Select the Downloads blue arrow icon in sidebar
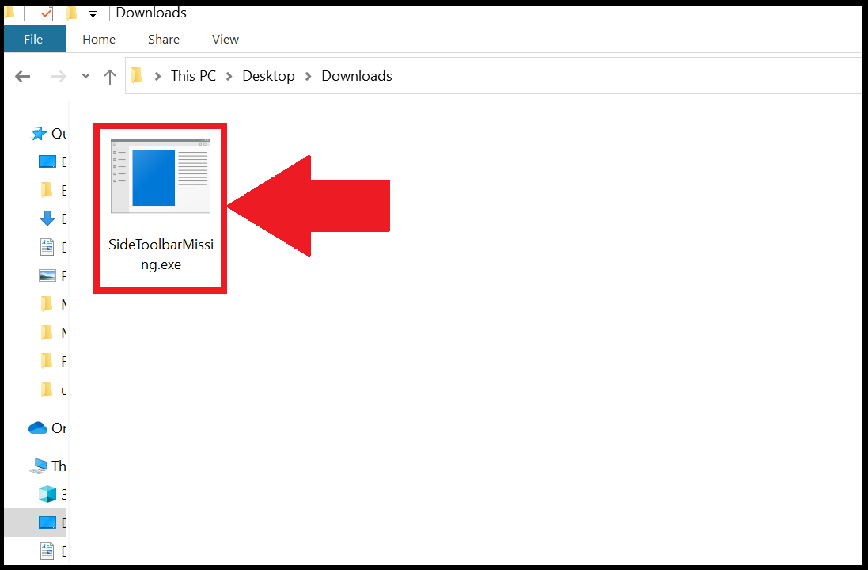The image size is (868, 570). (x=47, y=218)
